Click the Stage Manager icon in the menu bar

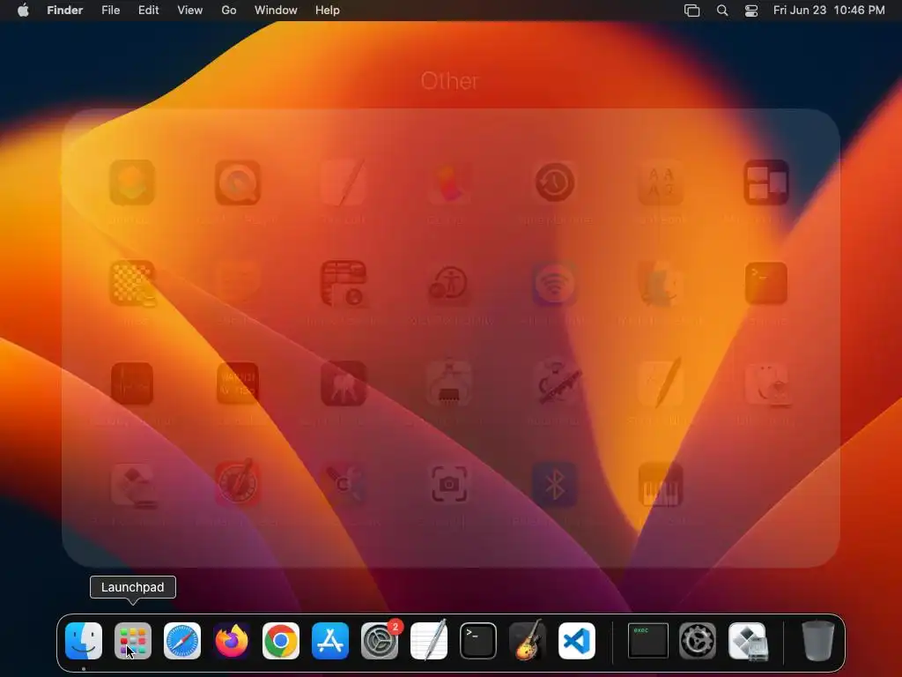tap(692, 11)
